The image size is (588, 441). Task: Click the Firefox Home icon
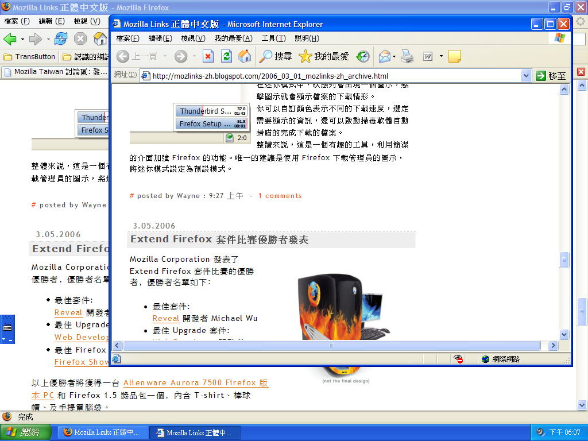[100, 38]
